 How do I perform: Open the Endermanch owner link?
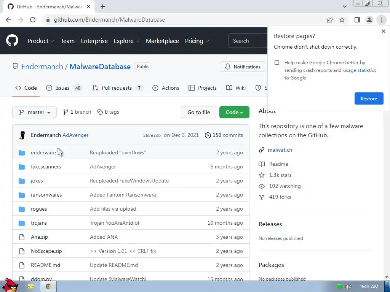point(42,67)
